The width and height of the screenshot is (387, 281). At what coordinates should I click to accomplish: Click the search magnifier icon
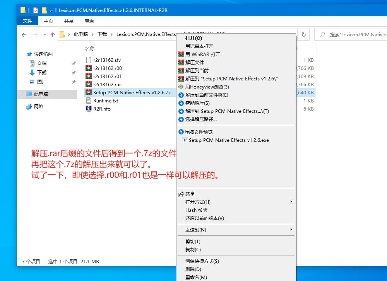[322, 34]
